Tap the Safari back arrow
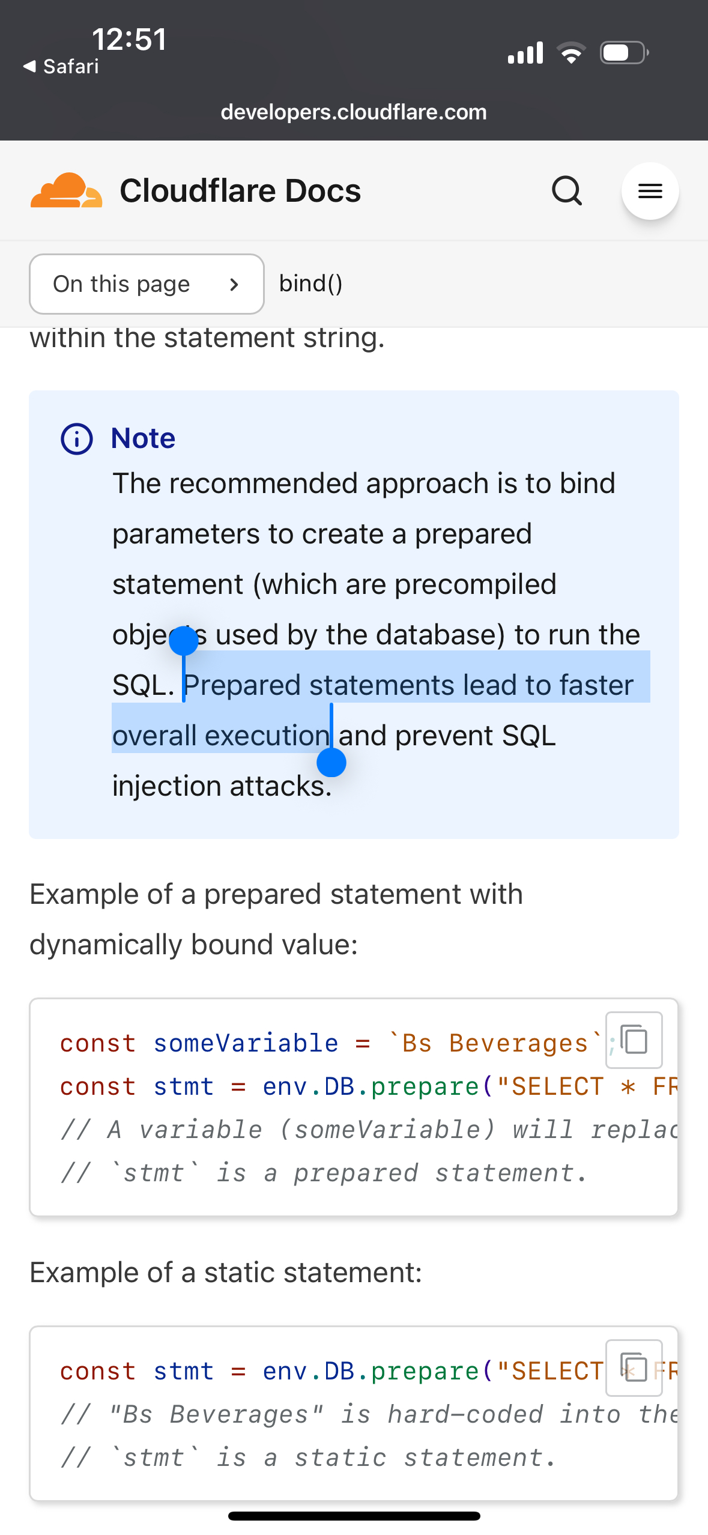 29,66
